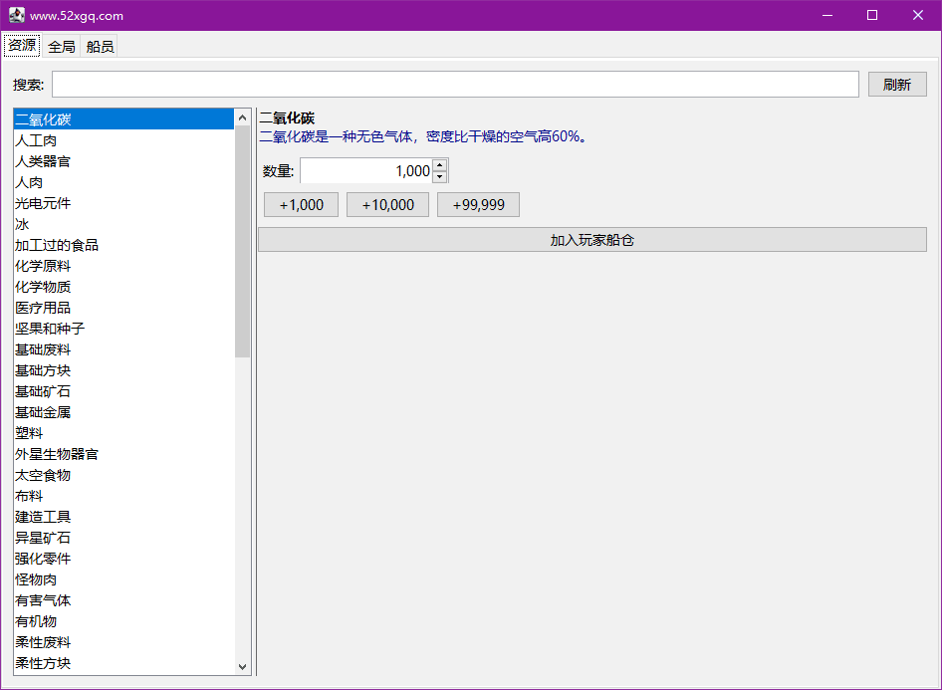Select 柔性废料 in the resource list
Image resolution: width=942 pixels, height=690 pixels.
123,642
